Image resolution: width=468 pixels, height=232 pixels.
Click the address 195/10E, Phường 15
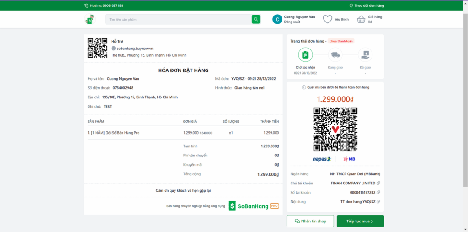tap(140, 97)
